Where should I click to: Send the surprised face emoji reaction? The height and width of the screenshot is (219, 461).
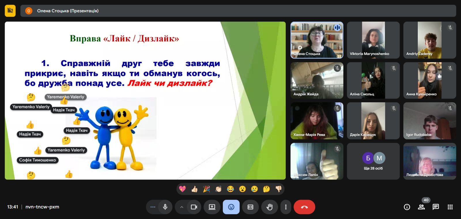click(x=243, y=189)
